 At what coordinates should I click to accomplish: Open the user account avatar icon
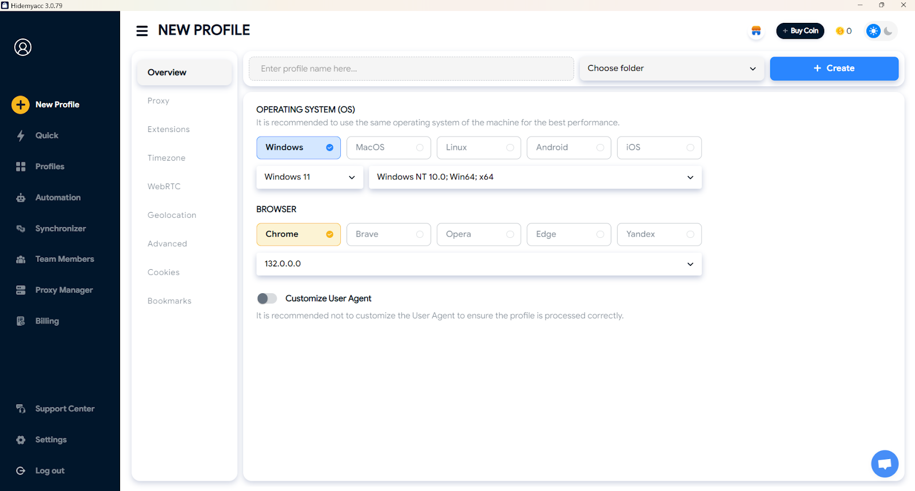[x=23, y=47]
